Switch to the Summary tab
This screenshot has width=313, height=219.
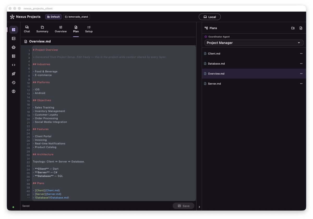point(42,29)
